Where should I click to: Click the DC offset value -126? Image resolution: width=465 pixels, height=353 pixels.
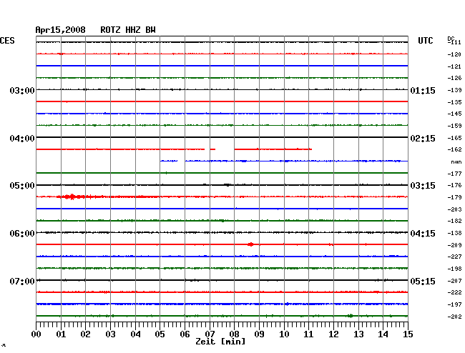(x=454, y=78)
